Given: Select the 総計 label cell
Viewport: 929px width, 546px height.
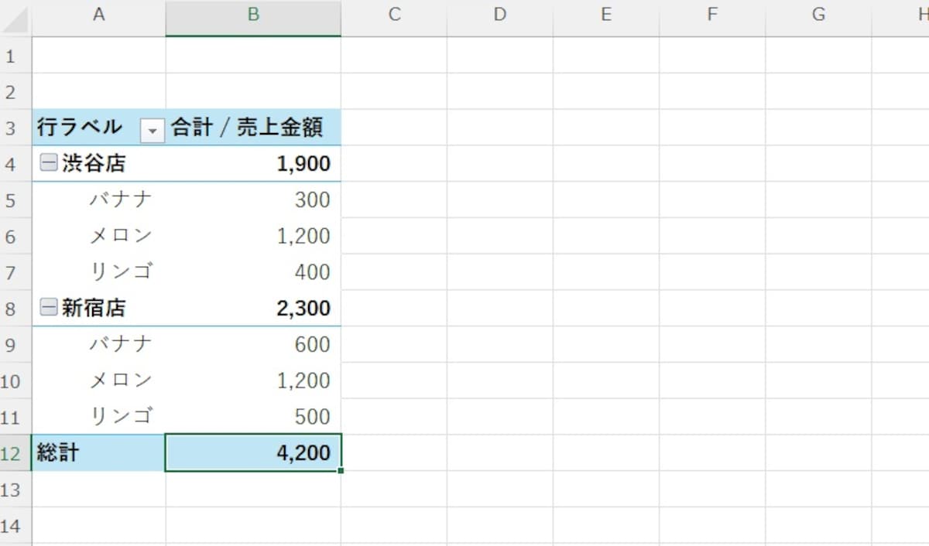Looking at the screenshot, I should [x=98, y=452].
